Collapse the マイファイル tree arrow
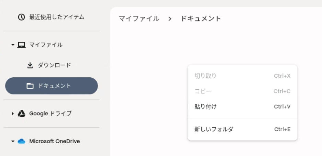The width and height of the screenshot is (322, 156). [x=13, y=45]
